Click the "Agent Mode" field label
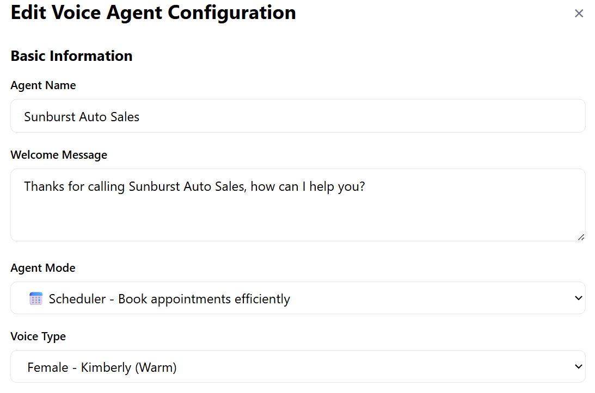This screenshot has height=393, width=595. tap(43, 268)
